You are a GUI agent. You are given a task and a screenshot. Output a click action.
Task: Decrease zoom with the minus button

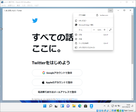click(x=94, y=30)
